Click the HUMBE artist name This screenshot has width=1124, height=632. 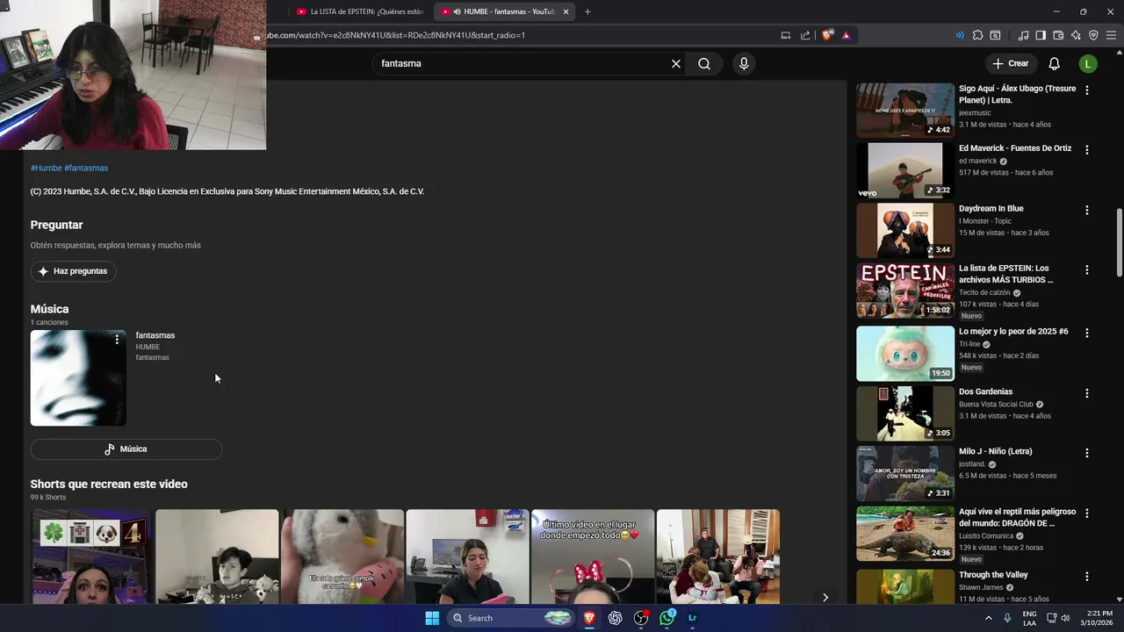pyautogui.click(x=148, y=347)
